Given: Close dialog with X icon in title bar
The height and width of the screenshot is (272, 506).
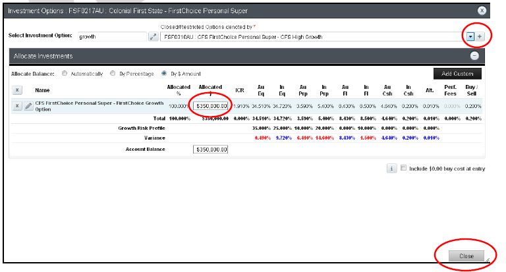Looking at the screenshot, I should click(482, 11).
